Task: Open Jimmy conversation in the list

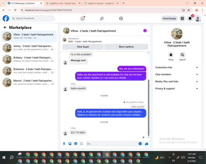Action: (29, 48)
